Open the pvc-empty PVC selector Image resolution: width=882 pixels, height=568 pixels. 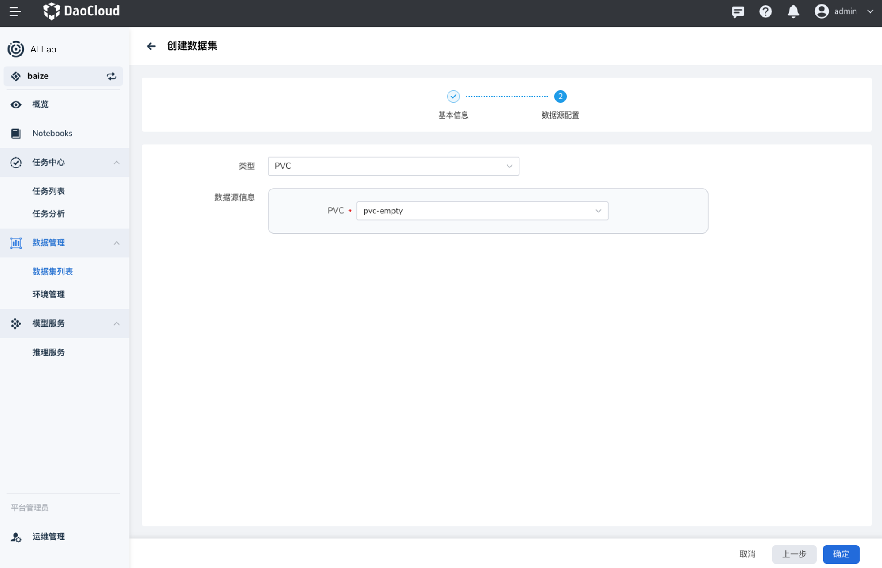pyautogui.click(x=482, y=211)
